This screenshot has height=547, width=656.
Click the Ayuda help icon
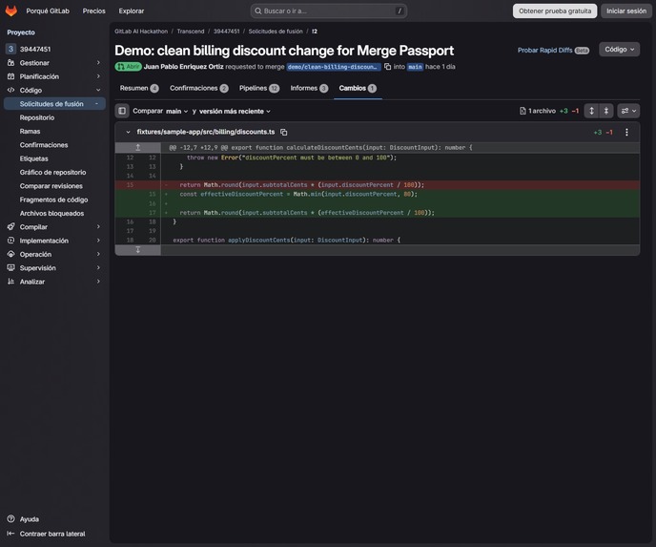10,519
